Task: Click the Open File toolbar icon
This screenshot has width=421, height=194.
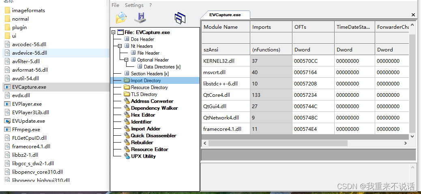Action: click(121, 18)
